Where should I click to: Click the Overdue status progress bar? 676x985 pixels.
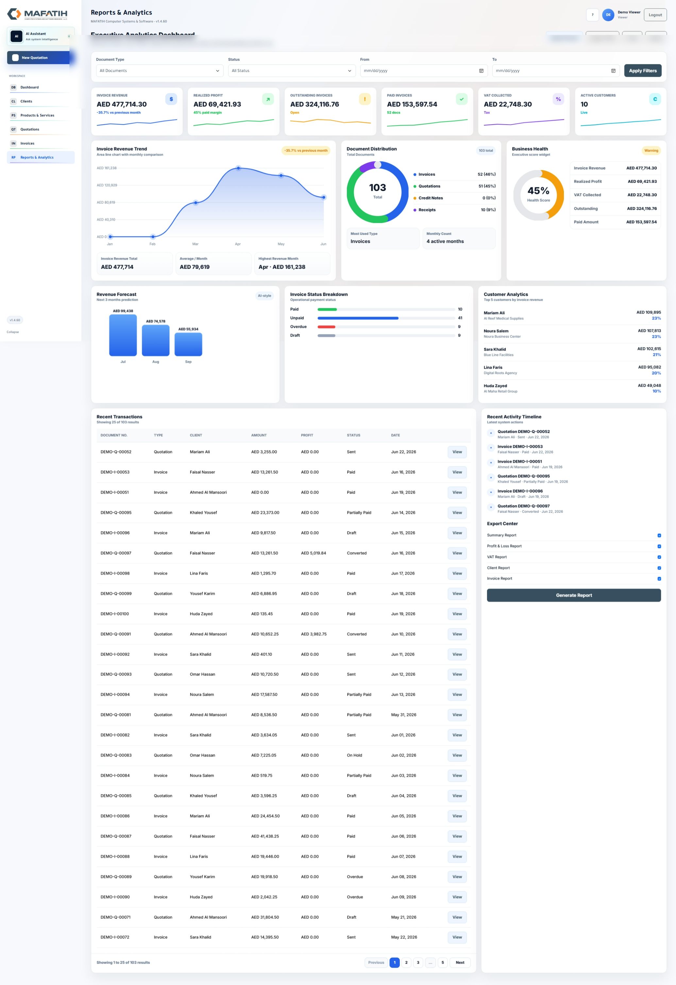[x=386, y=327]
